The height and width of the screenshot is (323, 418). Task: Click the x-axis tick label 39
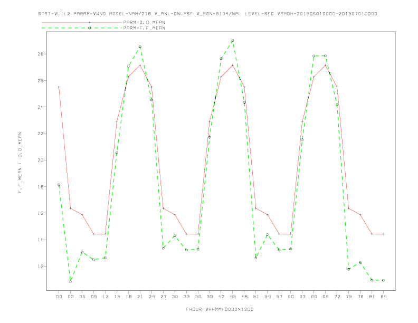(x=210, y=297)
